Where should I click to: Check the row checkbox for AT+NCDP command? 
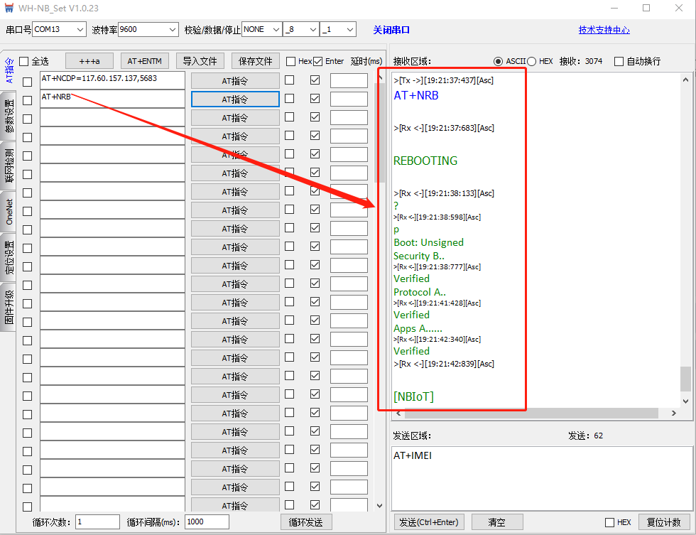tap(28, 82)
